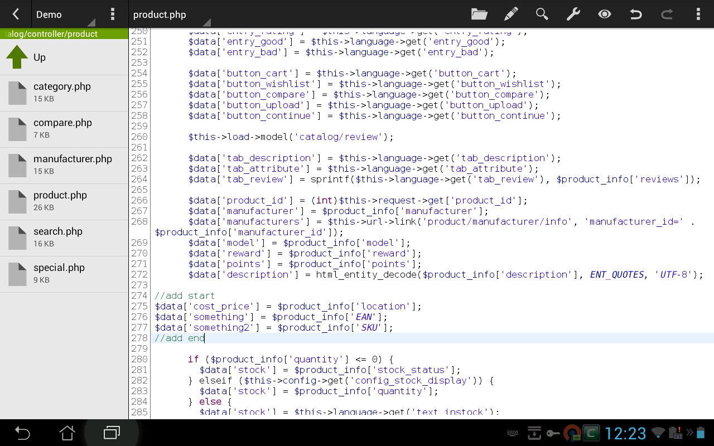Open product.php in the file list

pos(64,202)
